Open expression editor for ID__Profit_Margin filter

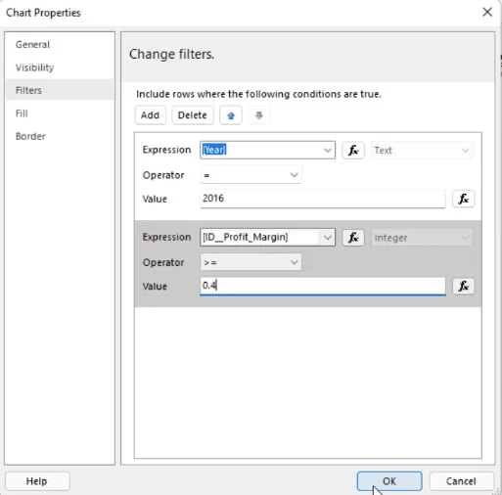(x=353, y=238)
